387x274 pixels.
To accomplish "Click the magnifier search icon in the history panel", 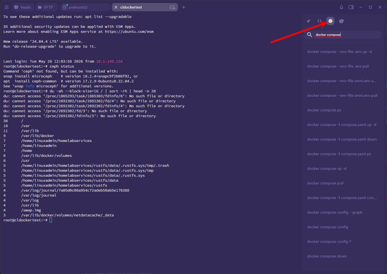I will click(x=310, y=34).
